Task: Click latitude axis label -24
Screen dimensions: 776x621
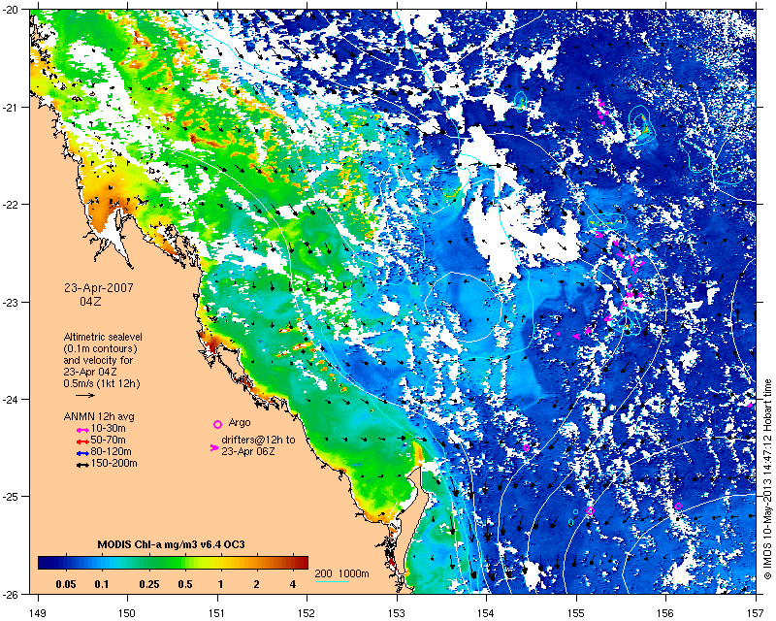Action: (x=13, y=399)
